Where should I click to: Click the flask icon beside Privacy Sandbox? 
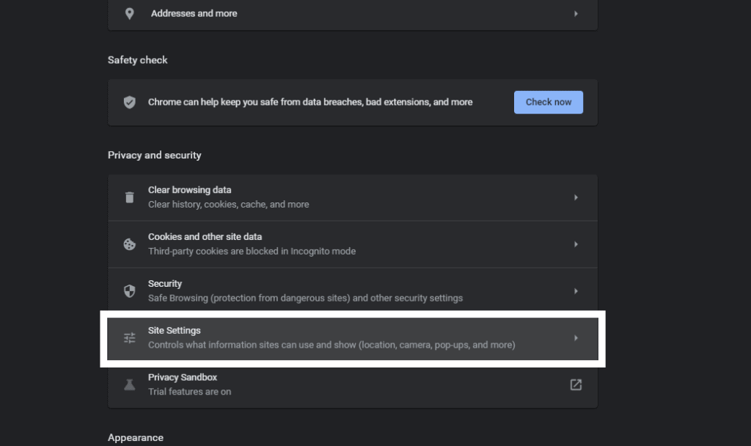pyautogui.click(x=129, y=384)
